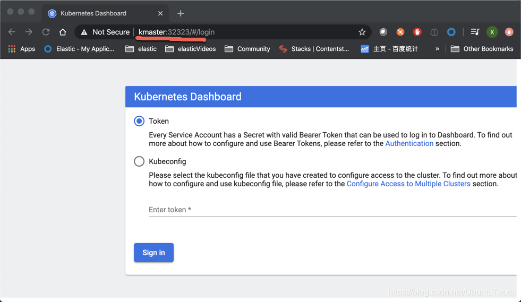The height and width of the screenshot is (302, 521).
Task: Go to browser home page icon
Action: tap(63, 32)
